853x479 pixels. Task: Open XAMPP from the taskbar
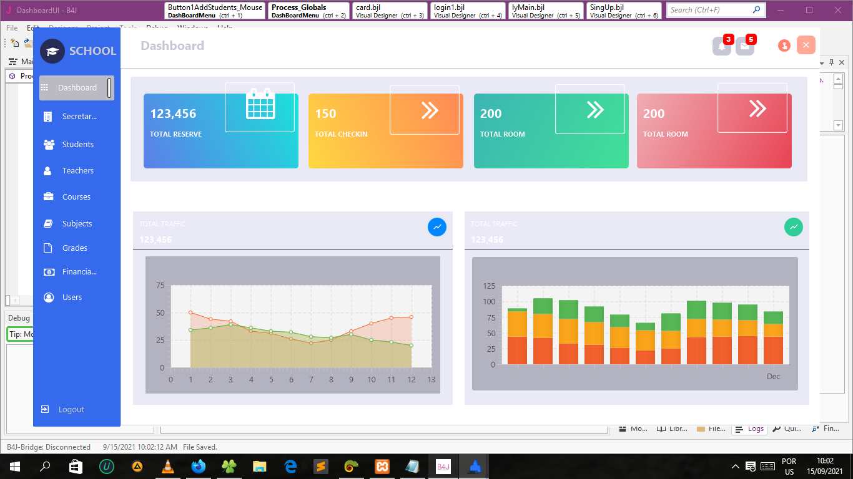click(382, 467)
